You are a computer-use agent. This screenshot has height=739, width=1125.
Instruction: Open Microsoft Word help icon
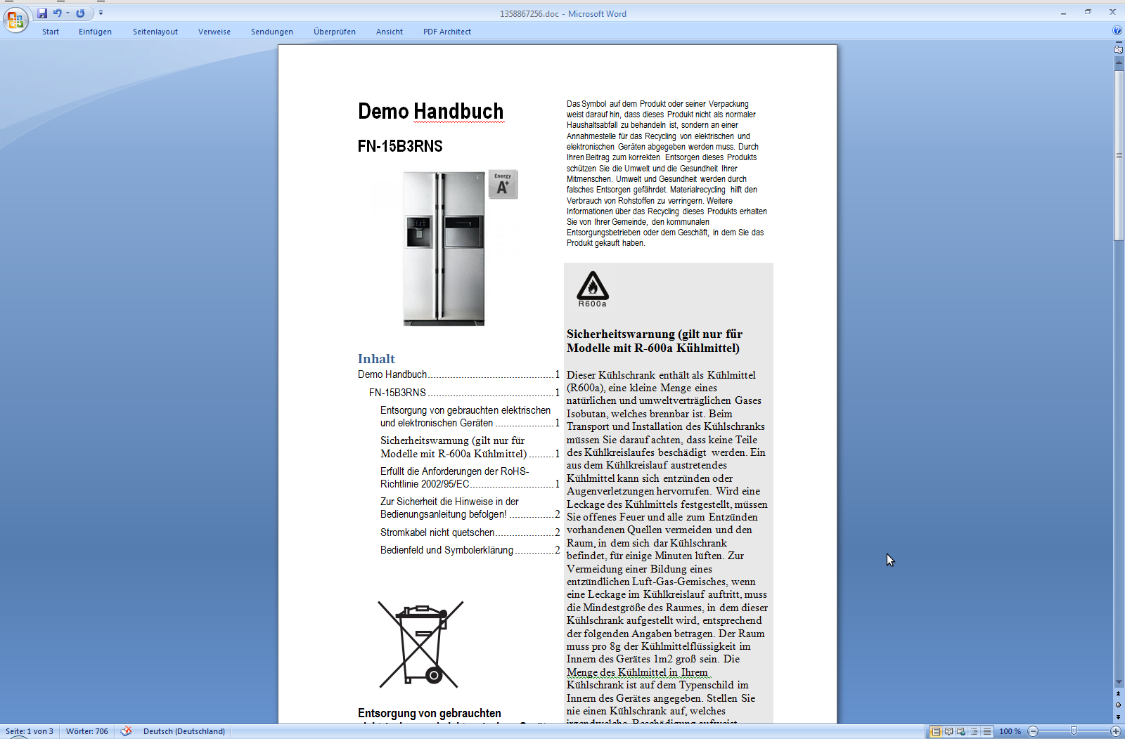click(1117, 31)
